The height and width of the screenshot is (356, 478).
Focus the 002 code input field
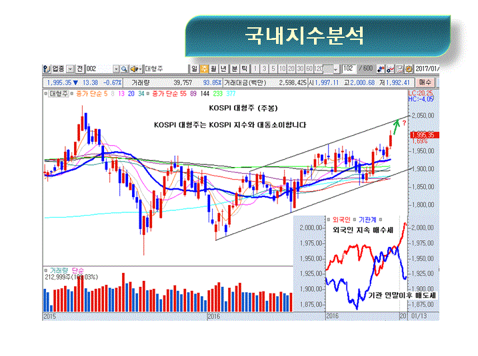[x=99, y=69]
